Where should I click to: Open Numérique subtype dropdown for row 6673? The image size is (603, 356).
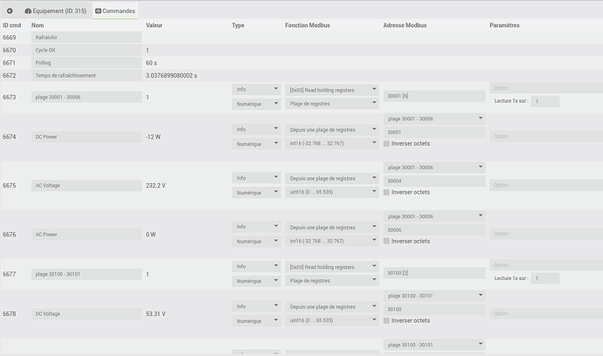[x=256, y=104]
